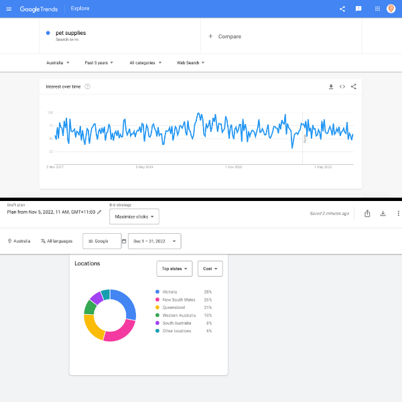Viewport: 402px width, 402px height.
Task: Edit the pet supplies search term
Action: (x=71, y=33)
